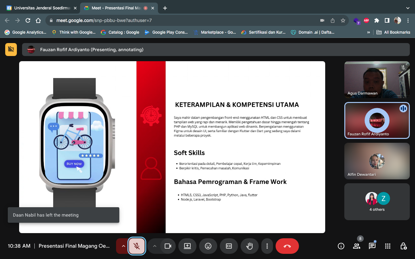Open the activities grid icon

387,246
